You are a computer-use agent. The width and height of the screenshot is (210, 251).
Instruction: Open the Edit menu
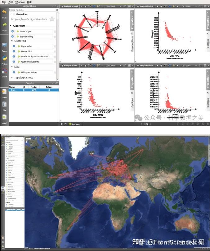click(x=11, y=2)
